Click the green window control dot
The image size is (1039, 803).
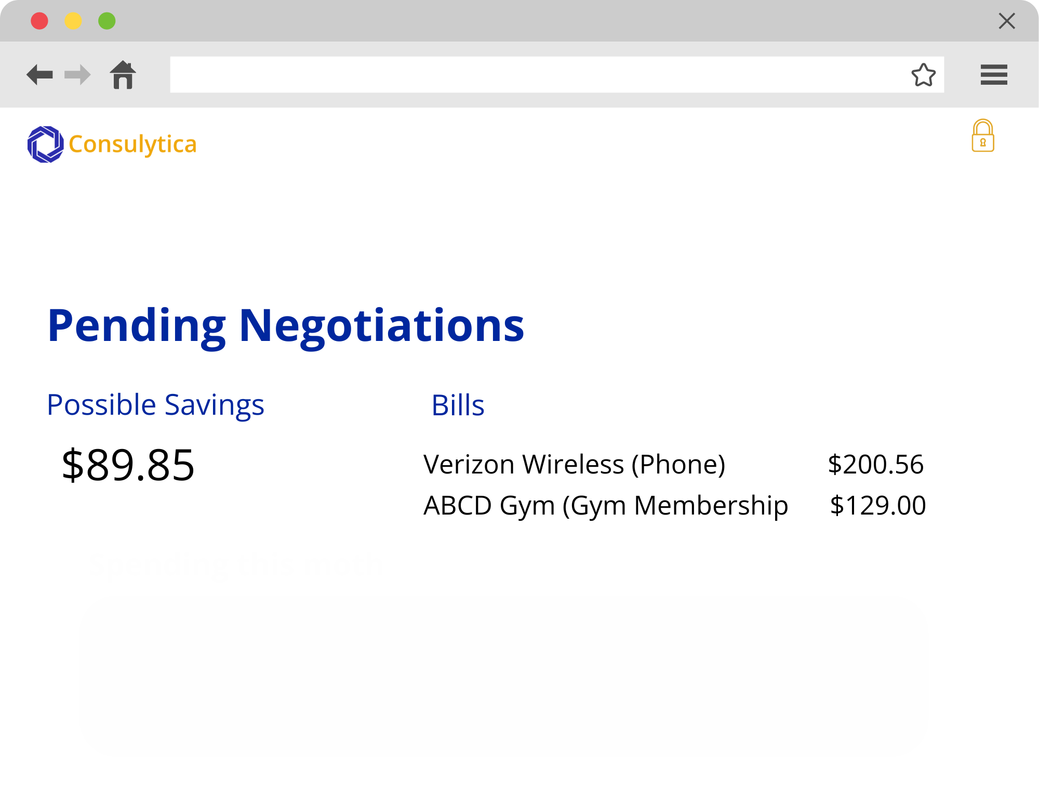(x=107, y=21)
